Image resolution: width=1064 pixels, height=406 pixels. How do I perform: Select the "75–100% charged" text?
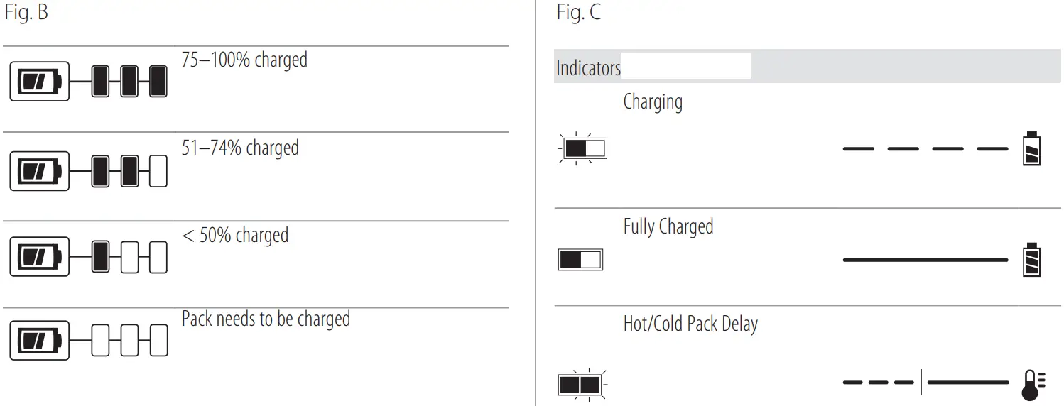[x=244, y=60]
